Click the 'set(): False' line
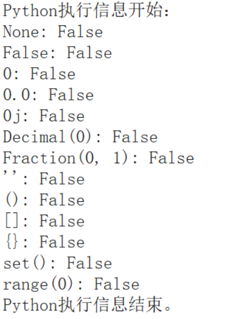This screenshot has height=319, width=241. pyautogui.click(x=57, y=263)
